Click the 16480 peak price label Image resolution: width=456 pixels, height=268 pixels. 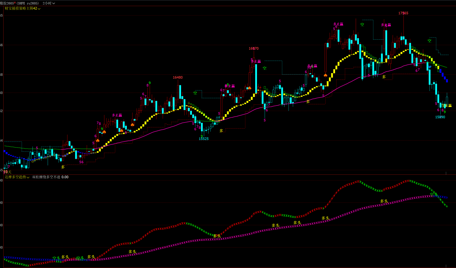point(178,78)
